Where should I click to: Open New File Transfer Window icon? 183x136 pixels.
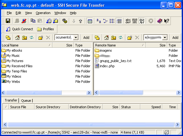pyautogui.click(x=56, y=21)
